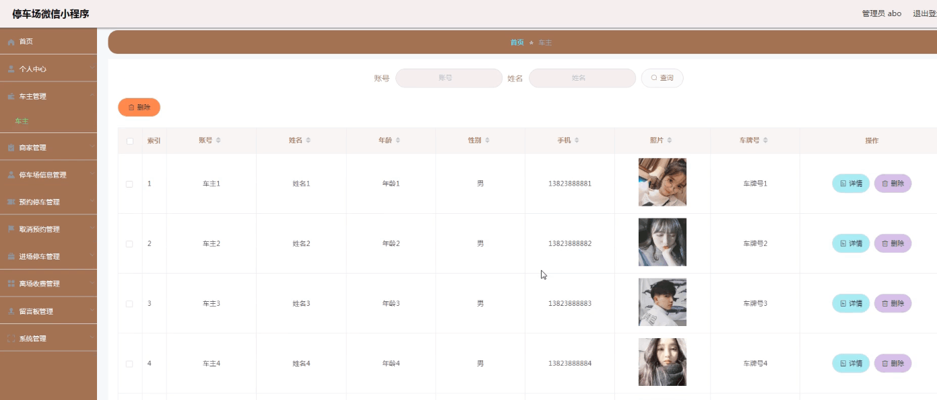The image size is (937, 400).
Task: Open the photo thumbnail of 车主1
Action: pos(662,182)
